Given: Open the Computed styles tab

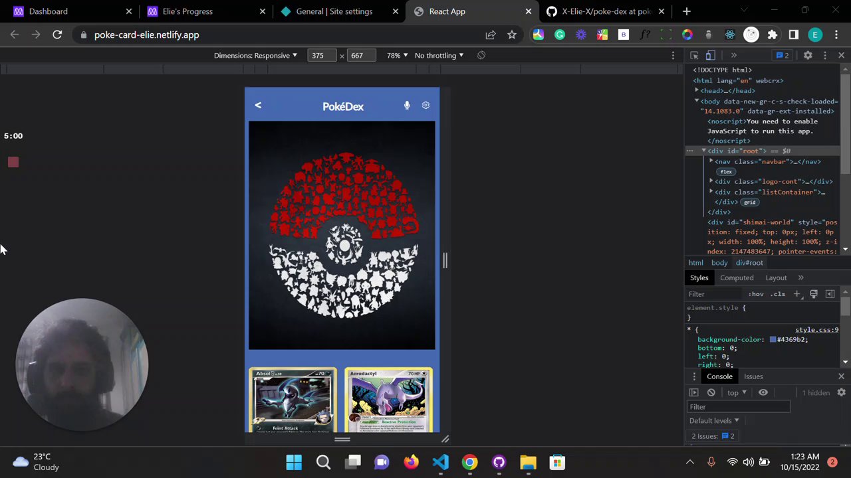Looking at the screenshot, I should point(737,278).
